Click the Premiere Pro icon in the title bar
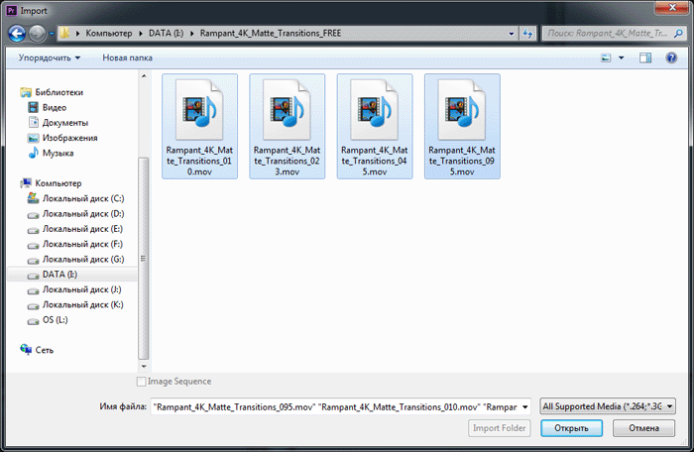This screenshot has width=694, height=452. [x=12, y=10]
